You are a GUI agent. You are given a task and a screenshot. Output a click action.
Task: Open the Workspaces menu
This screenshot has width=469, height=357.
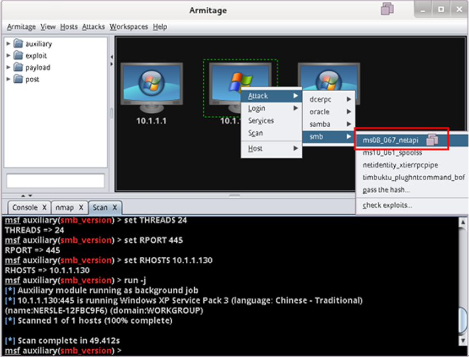coord(128,27)
